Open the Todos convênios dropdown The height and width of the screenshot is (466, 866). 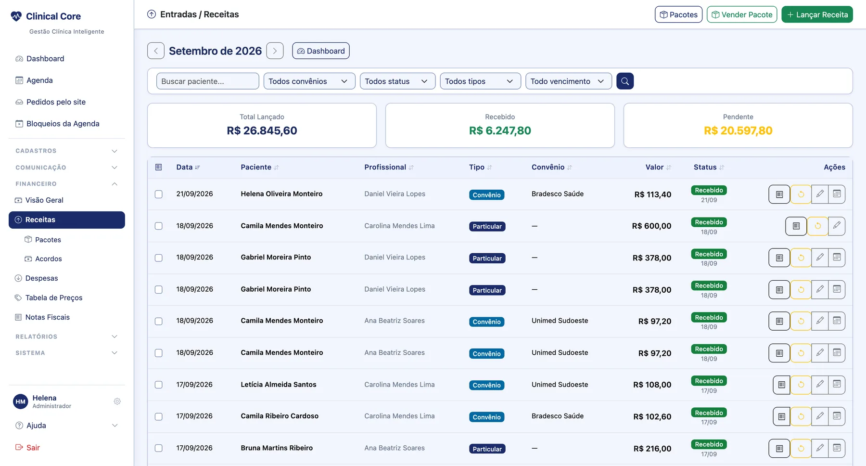[x=309, y=81]
